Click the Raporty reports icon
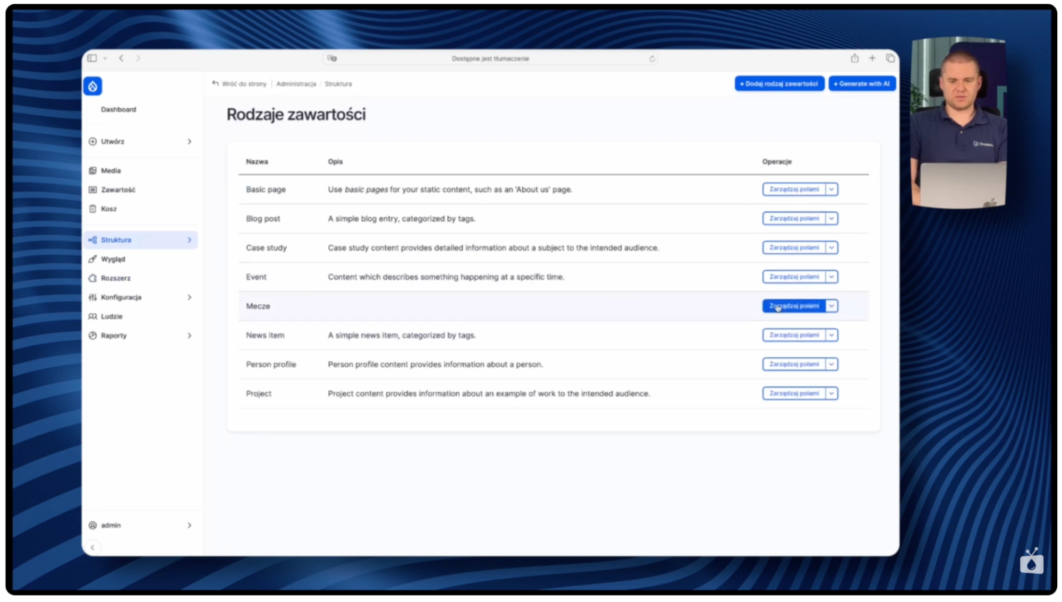 click(94, 336)
